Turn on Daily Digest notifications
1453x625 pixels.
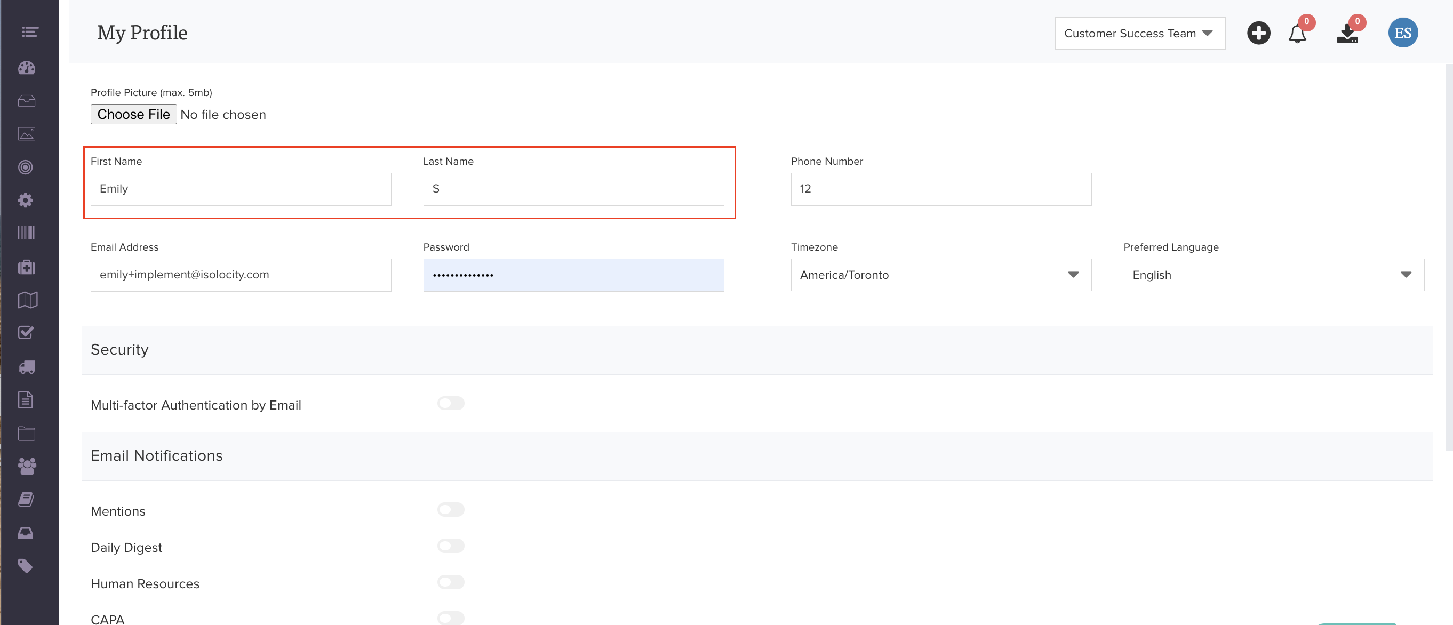pos(451,546)
